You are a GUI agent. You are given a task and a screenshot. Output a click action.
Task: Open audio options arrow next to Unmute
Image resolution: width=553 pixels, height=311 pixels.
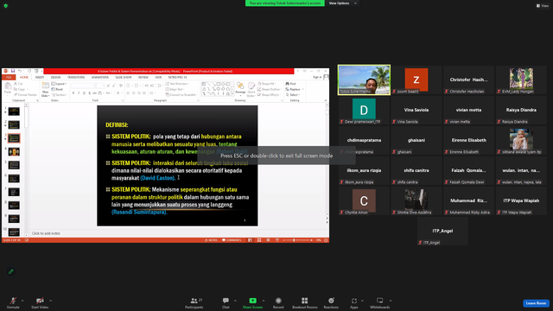(22, 301)
